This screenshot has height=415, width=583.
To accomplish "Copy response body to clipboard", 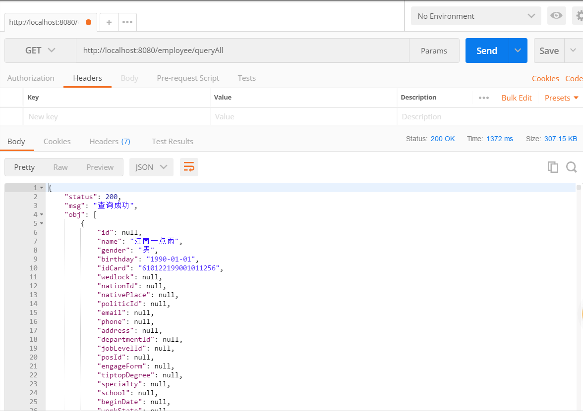I will 553,167.
